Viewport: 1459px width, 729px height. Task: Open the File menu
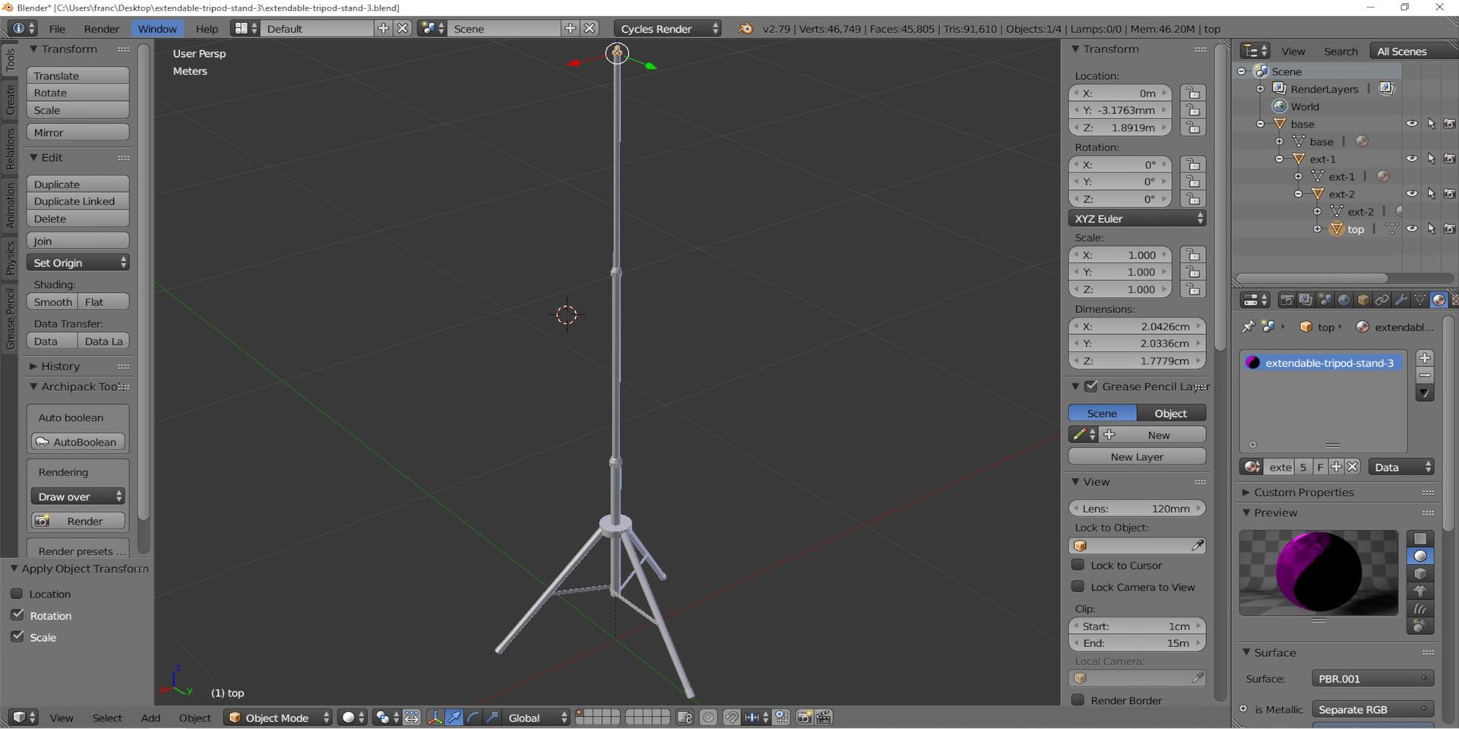[x=57, y=29]
